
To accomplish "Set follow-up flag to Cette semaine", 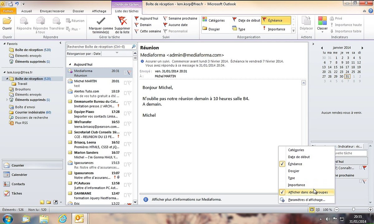I will click(148, 31).
